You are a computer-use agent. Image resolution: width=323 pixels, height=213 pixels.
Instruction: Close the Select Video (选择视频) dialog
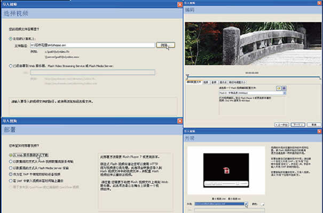coord(180,4)
